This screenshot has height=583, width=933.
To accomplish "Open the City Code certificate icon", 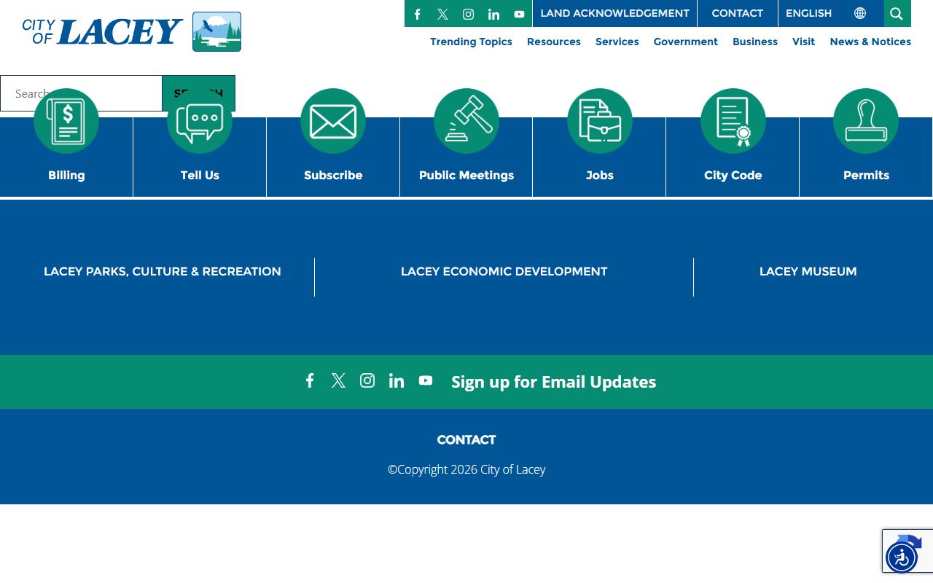I will (x=733, y=121).
